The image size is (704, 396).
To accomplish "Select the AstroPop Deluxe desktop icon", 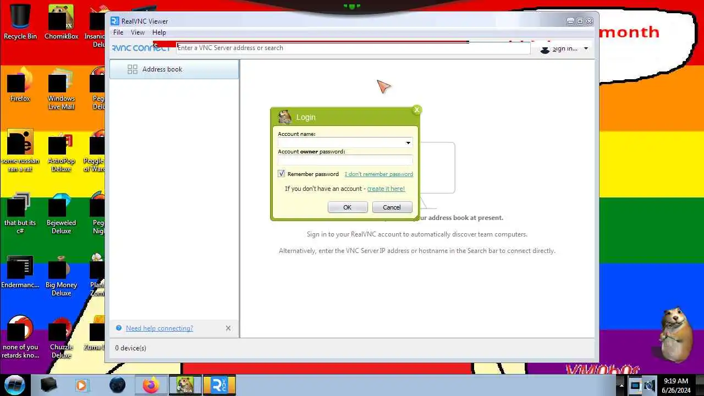I will (x=61, y=150).
